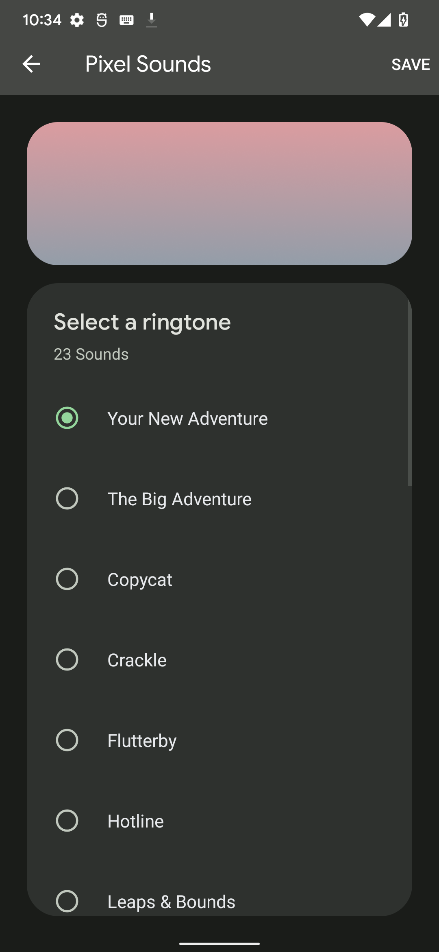Tap the Hotline ringtone label

pos(135,821)
